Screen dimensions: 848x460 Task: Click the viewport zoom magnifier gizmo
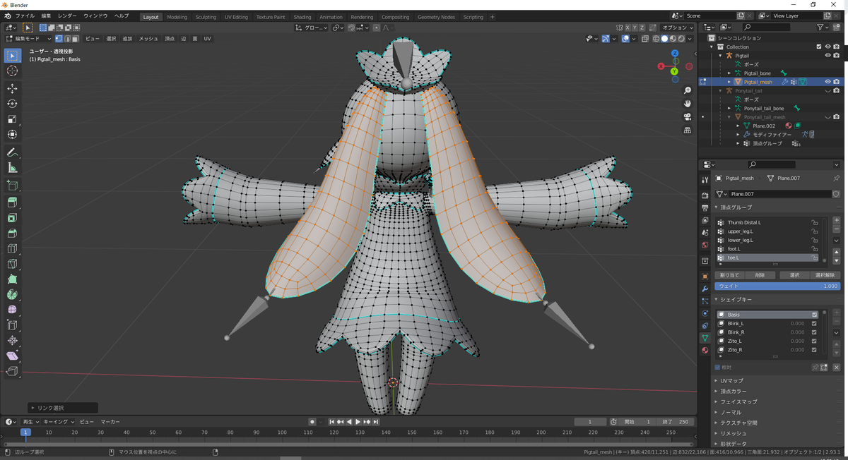(688, 91)
